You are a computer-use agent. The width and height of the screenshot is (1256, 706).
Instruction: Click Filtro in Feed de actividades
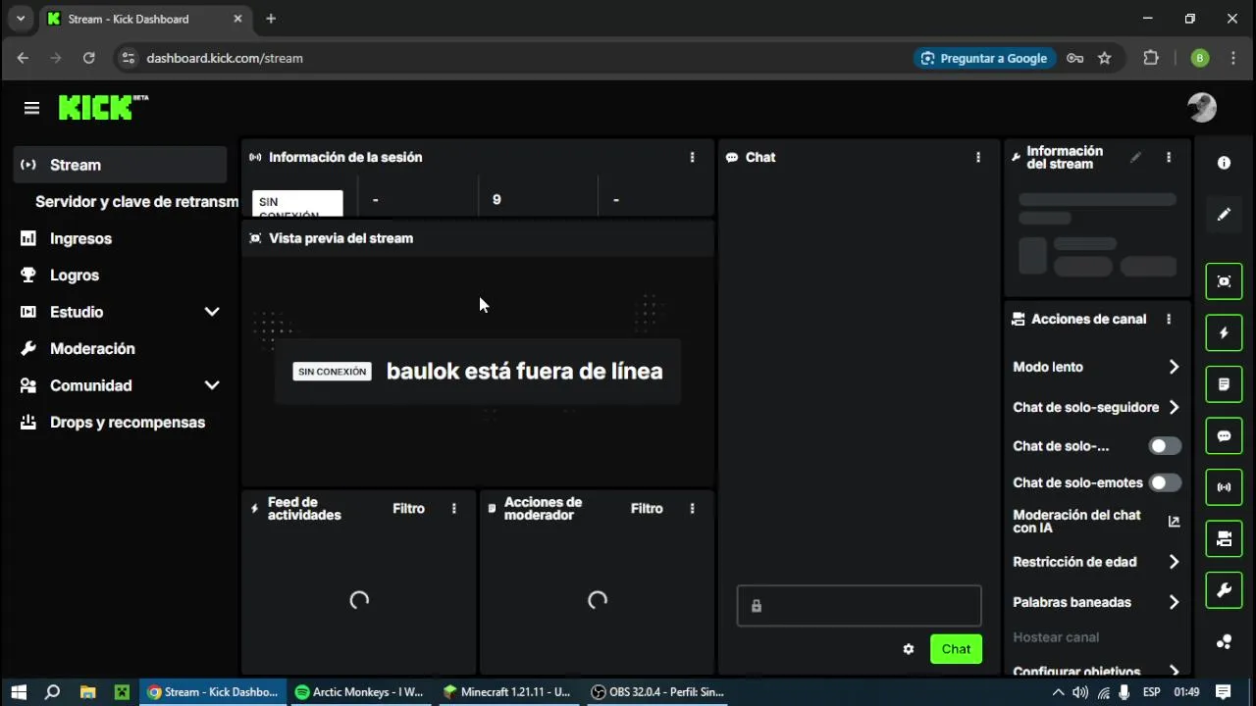(408, 508)
